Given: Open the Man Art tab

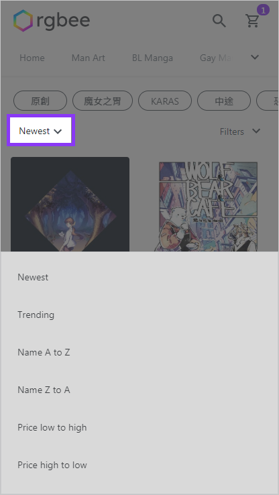Looking at the screenshot, I should click(x=88, y=58).
